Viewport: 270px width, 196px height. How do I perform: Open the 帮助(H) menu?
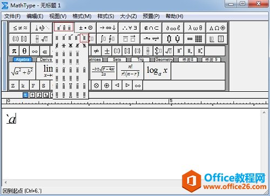coord(174,16)
